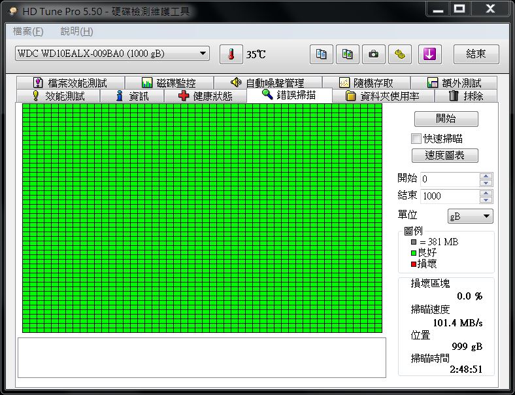Click the 0.0 % damaged blocks value

click(470, 296)
